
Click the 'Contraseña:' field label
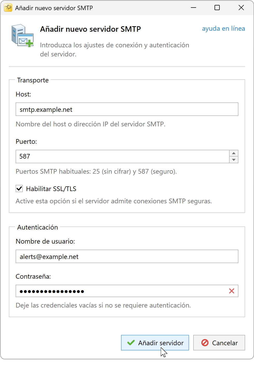(33, 276)
